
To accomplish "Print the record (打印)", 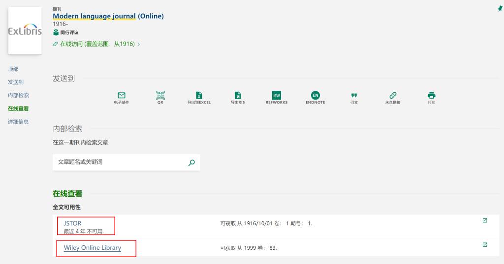I will tap(431, 96).
